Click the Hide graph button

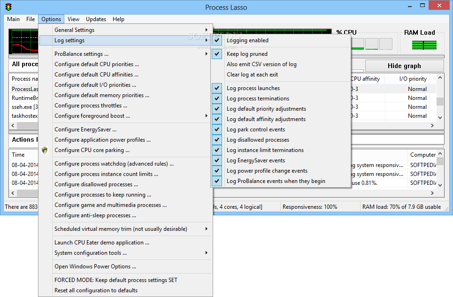(x=404, y=66)
